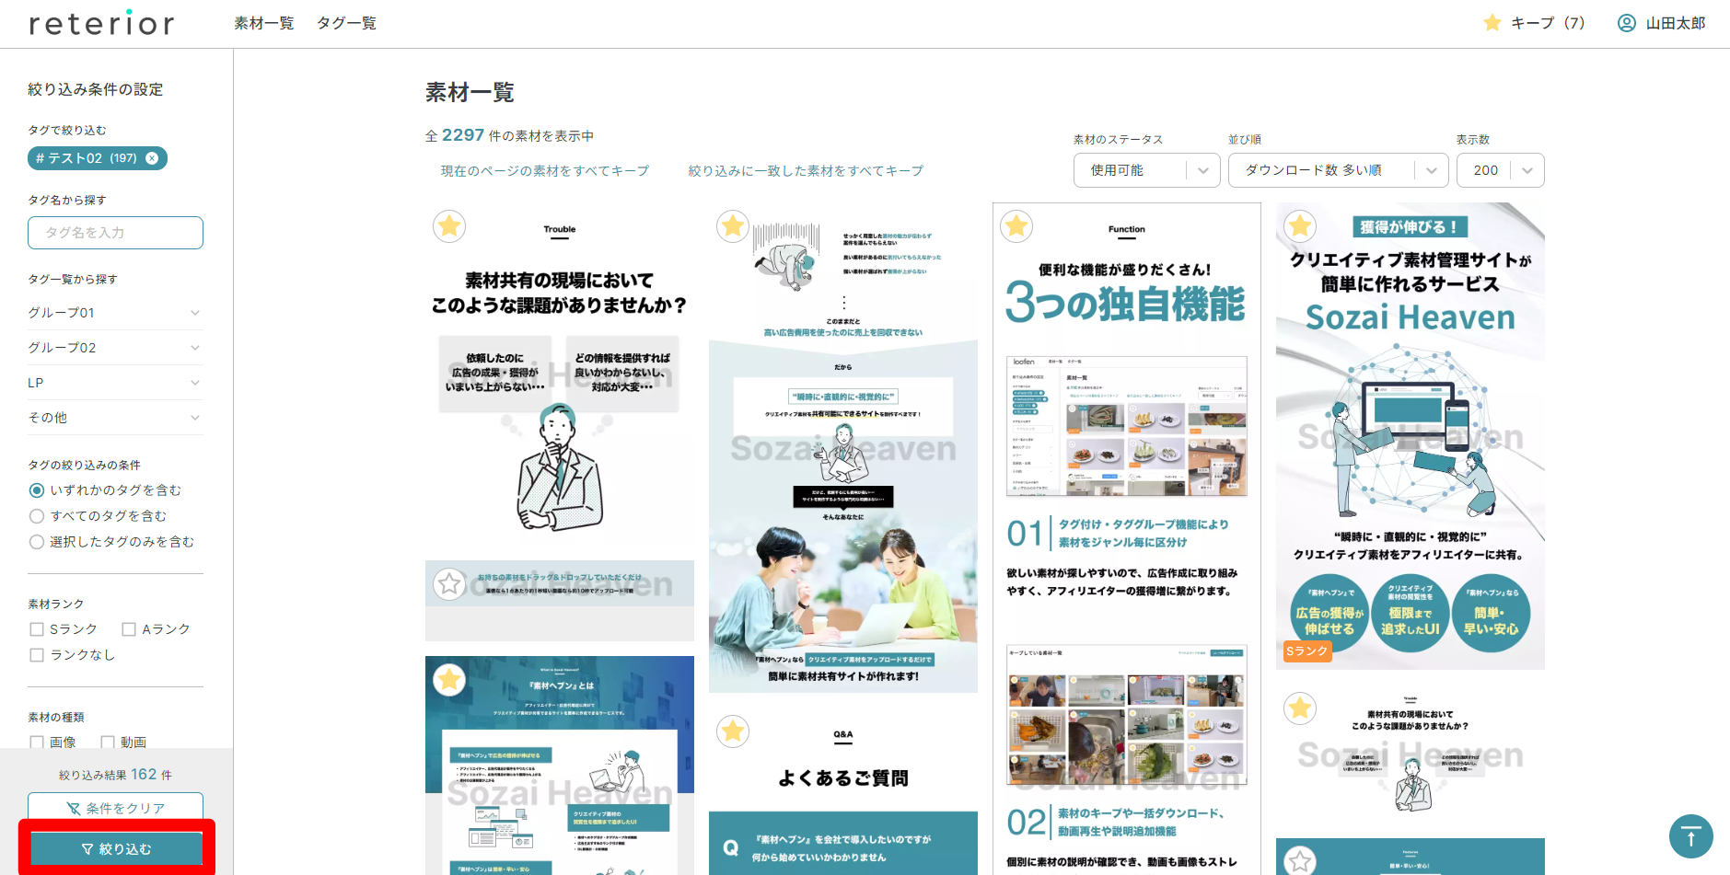Open the キープ star icon in header
1730x875 pixels.
point(1492,23)
